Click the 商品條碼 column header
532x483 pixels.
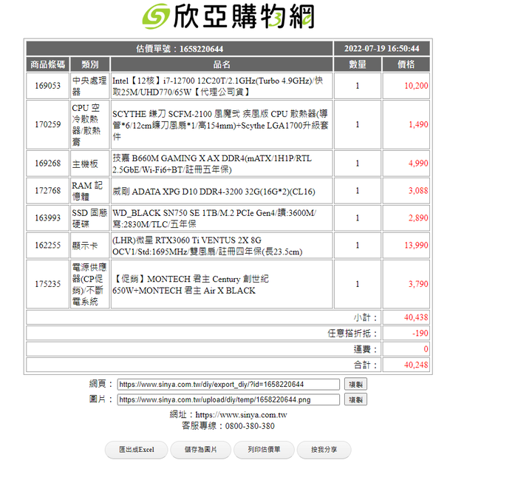point(48,64)
